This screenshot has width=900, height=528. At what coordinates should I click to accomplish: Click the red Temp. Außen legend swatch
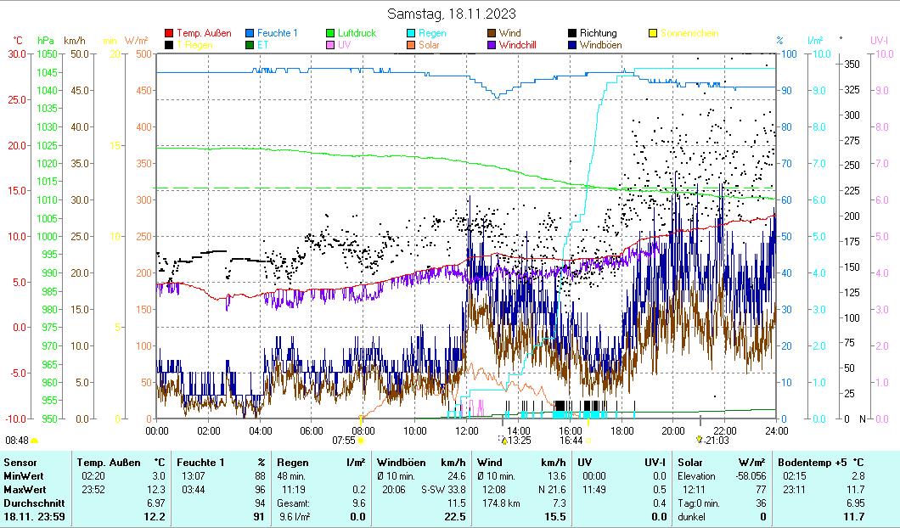coord(169,34)
